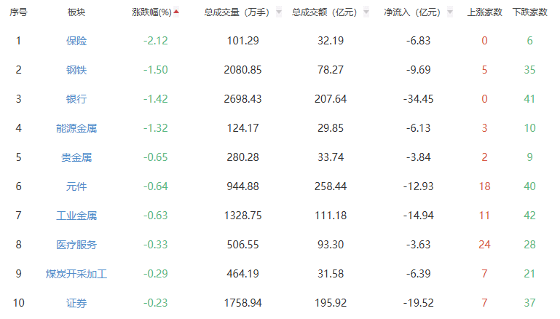Screen dimensions: 560x319
Task: Go to the 银行 sector page
Action: pyautogui.click(x=76, y=99)
